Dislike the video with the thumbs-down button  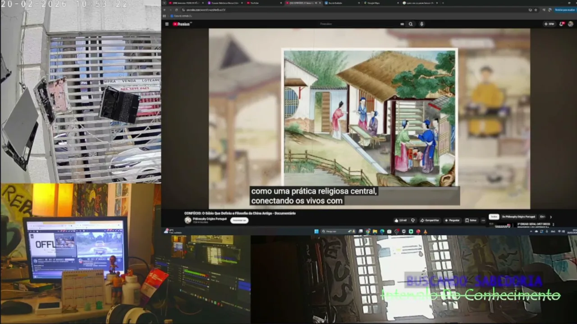[x=413, y=220]
